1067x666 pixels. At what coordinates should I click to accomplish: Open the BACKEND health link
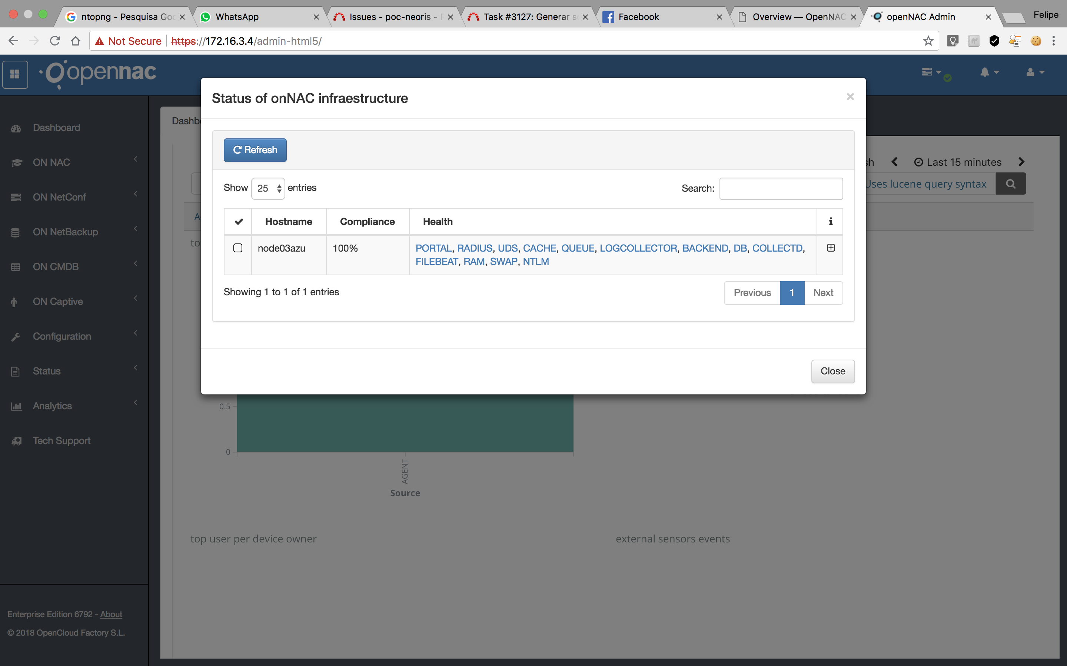(x=705, y=248)
